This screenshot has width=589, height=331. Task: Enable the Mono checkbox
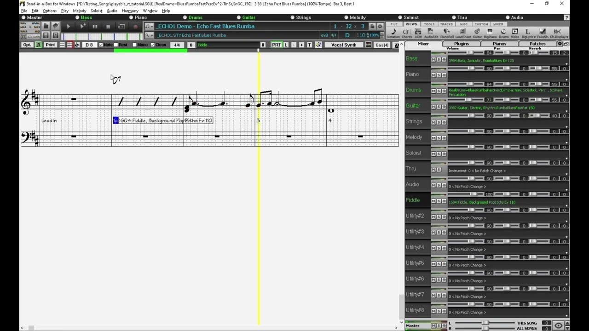[134, 45]
